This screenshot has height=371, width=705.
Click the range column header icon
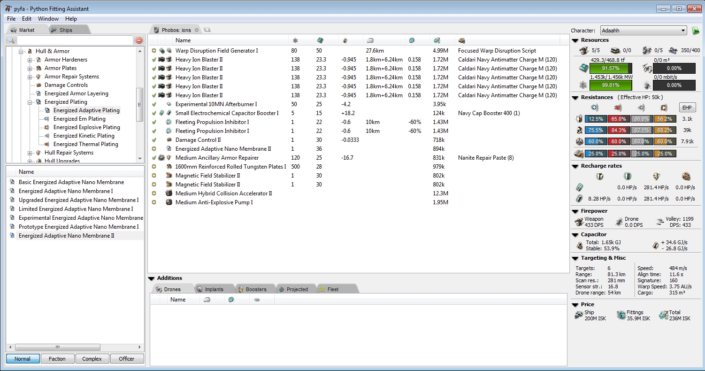pos(370,40)
